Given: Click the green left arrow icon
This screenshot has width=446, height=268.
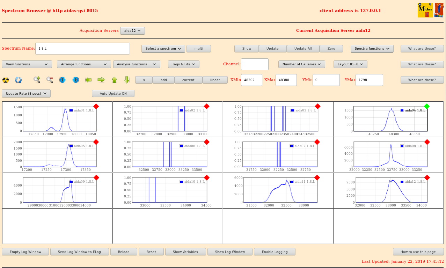Looking at the screenshot, I should point(88,80).
